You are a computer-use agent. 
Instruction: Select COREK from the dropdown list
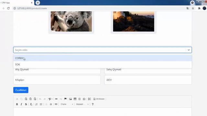pyautogui.click(x=103, y=58)
